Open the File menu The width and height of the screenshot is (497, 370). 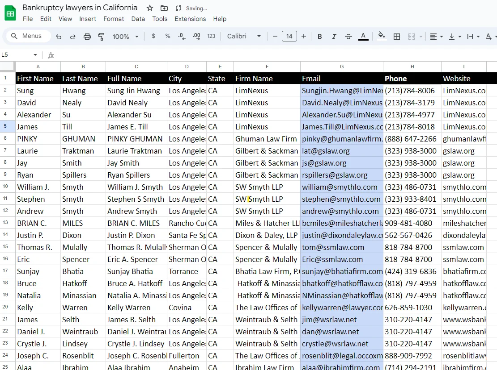pyautogui.click(x=28, y=19)
